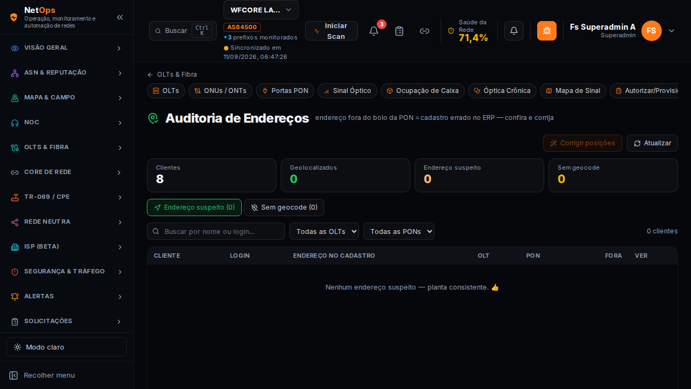This screenshot has width=691, height=389.
Task: Click the Geolocalizados stat card
Action: click(x=345, y=175)
